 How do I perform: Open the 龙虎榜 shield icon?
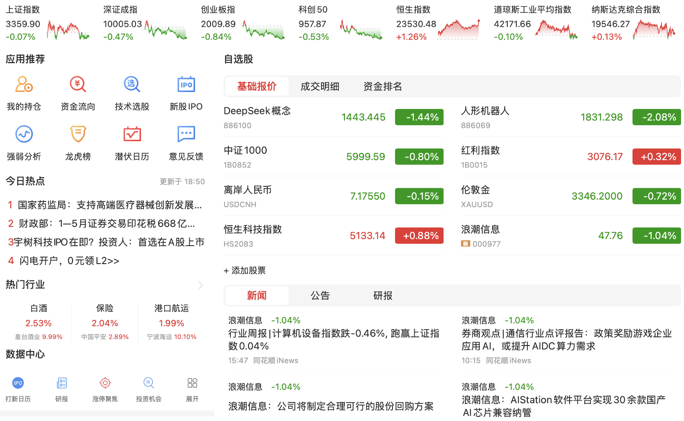coord(78,134)
